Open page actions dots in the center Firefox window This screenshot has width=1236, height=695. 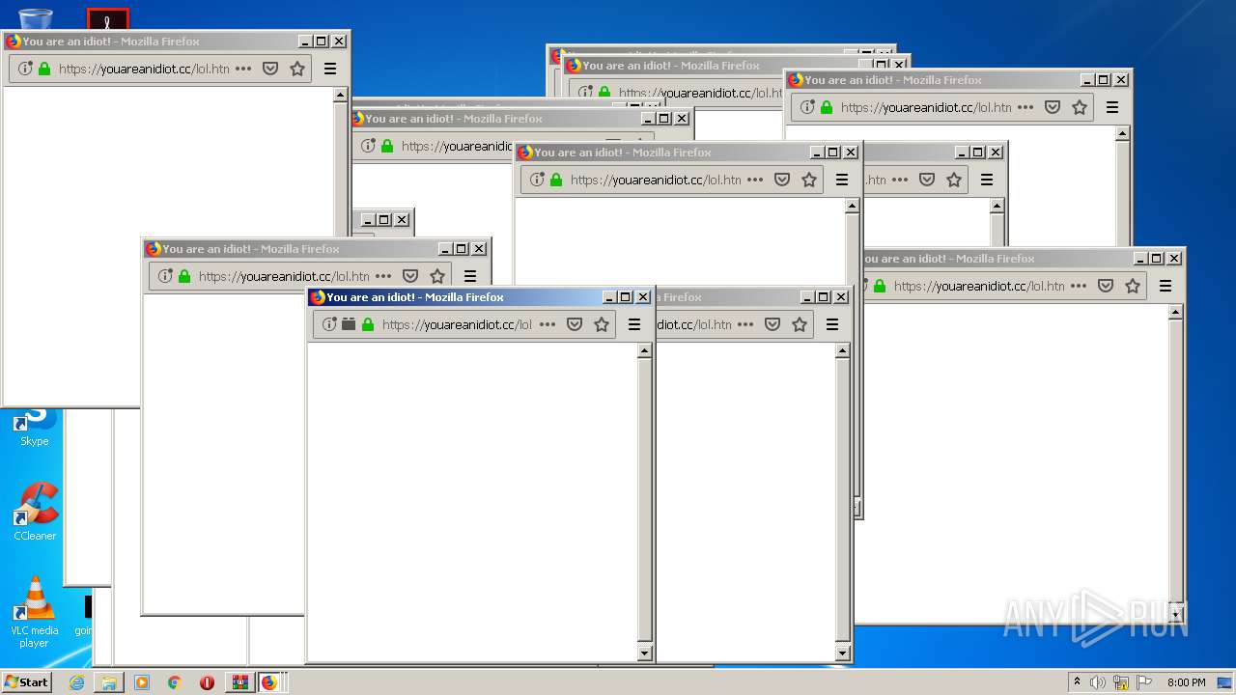[755, 180]
